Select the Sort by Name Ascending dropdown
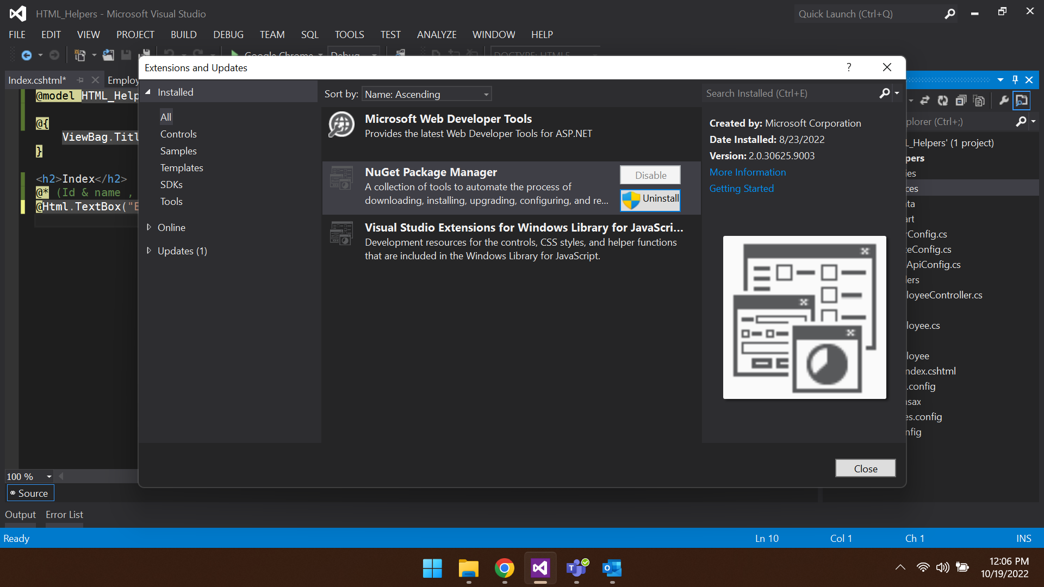This screenshot has width=1044, height=587. point(425,94)
